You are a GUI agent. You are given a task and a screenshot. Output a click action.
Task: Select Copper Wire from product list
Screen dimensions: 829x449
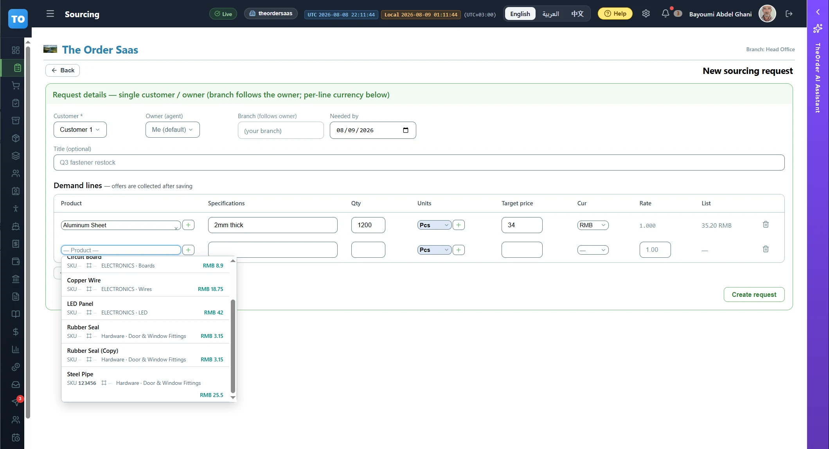145,284
